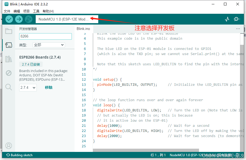Open the 2.7.4 version dropdown
The height and width of the screenshot is (160, 246).
(28, 88)
